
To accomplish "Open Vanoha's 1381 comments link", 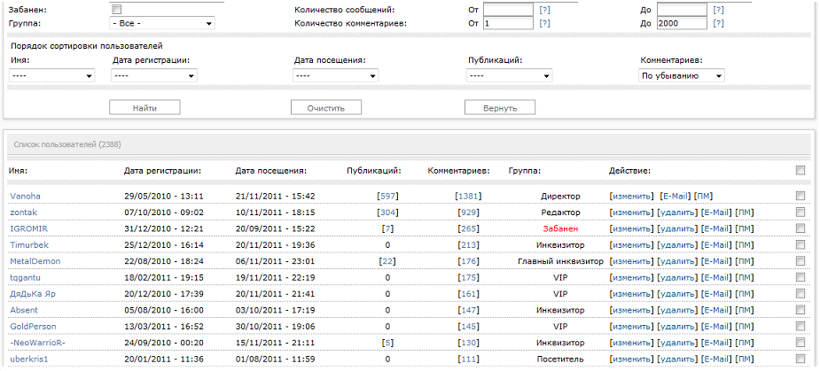I will point(467,196).
